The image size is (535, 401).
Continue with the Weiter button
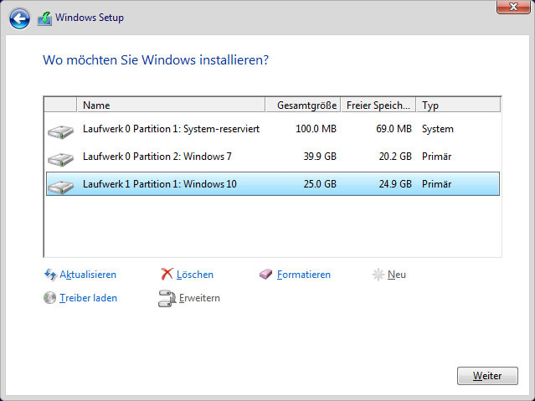[487, 376]
